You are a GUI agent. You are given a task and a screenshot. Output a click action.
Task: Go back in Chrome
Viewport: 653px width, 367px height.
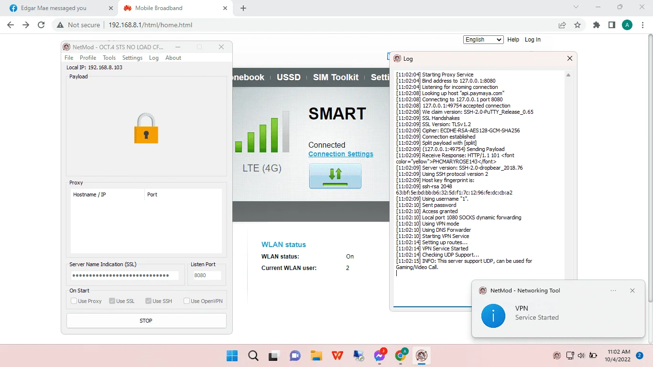(x=11, y=25)
